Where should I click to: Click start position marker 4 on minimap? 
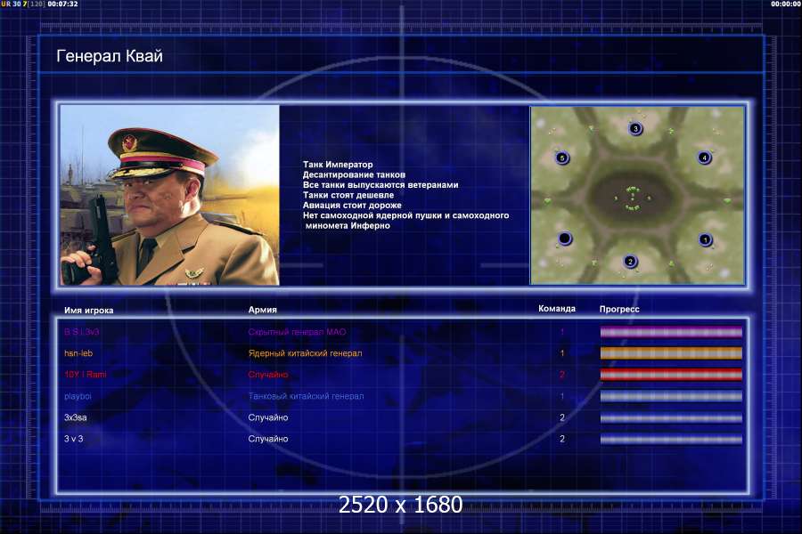pos(704,158)
